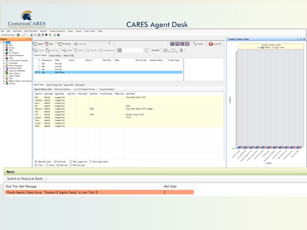Click the Default Desktop button
Image resolution: width=307 pixels, height=230 pixels.
pos(8,35)
